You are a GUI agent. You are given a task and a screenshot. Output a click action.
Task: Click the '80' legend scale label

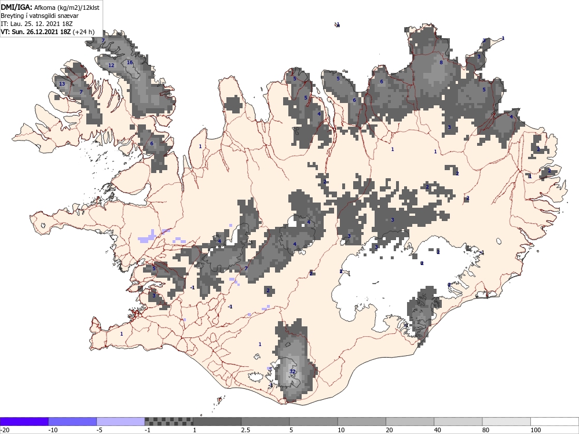486,430
